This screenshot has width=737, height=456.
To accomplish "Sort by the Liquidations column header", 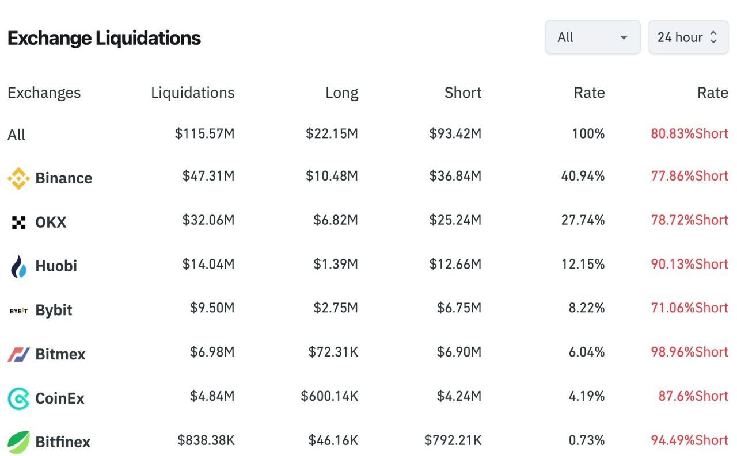I will pos(192,93).
